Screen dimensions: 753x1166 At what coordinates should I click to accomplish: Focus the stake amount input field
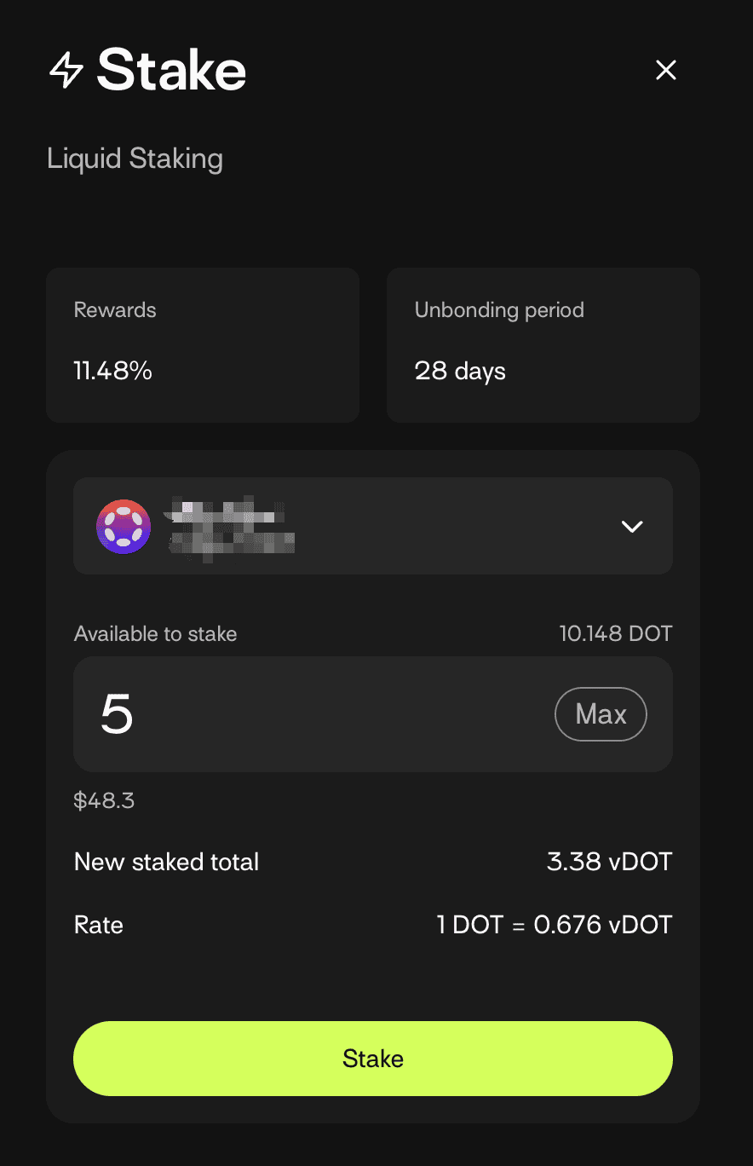315,714
